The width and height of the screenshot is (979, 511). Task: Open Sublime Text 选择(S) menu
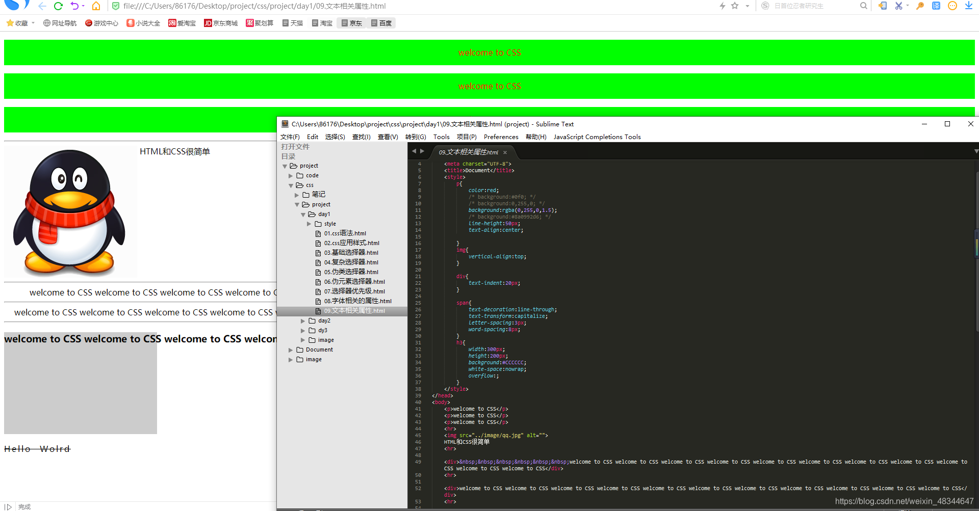pyautogui.click(x=335, y=137)
